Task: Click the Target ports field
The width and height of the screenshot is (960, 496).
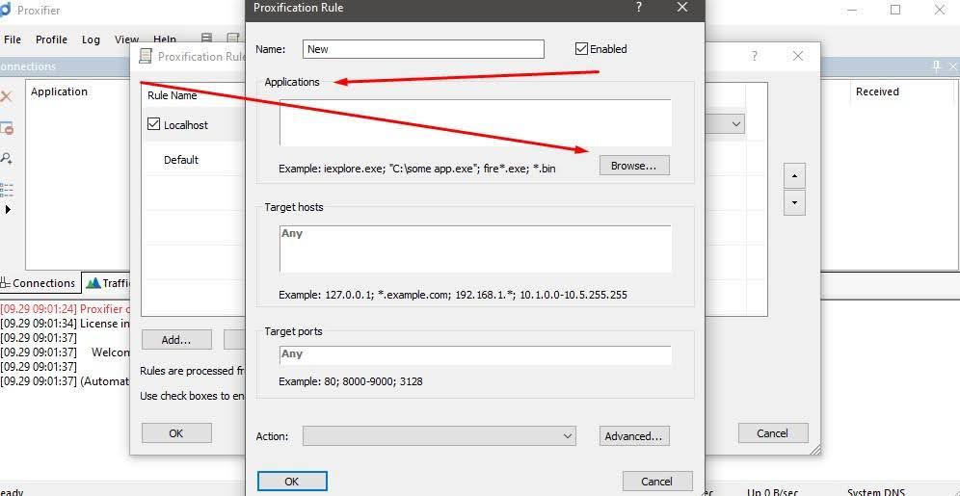Action: (x=475, y=355)
